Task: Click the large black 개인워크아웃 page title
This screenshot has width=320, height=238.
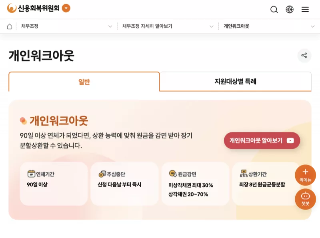Action: (41, 56)
